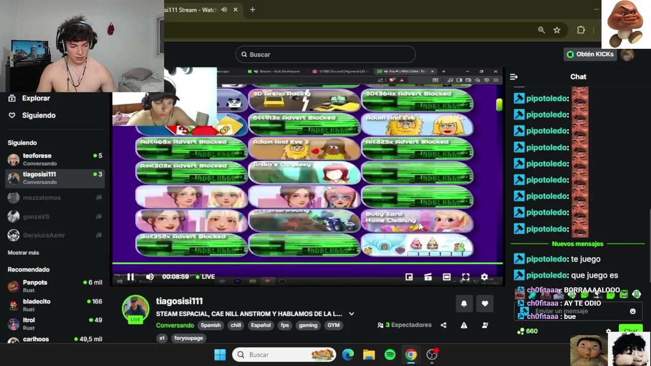The height and width of the screenshot is (366, 651).
Task: Bookmark the page with star icon
Action: coord(557,30)
